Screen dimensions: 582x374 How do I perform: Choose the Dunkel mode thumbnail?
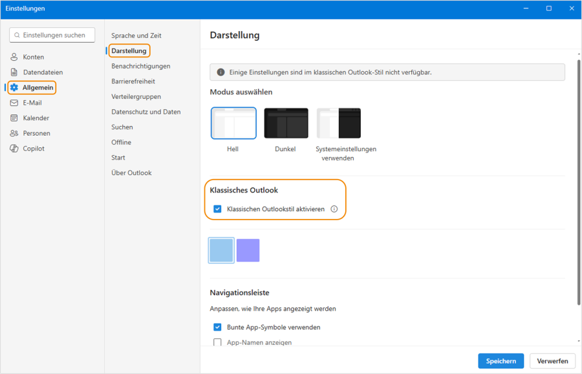286,123
